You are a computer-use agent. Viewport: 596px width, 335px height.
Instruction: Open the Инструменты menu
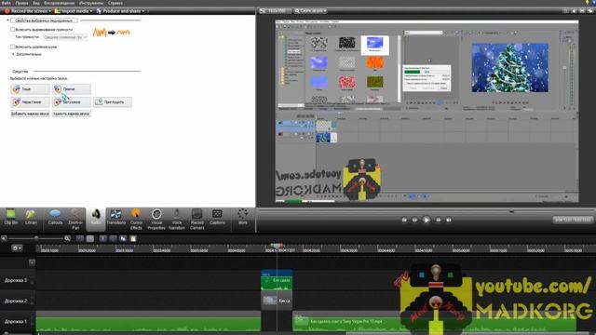pos(91,3)
